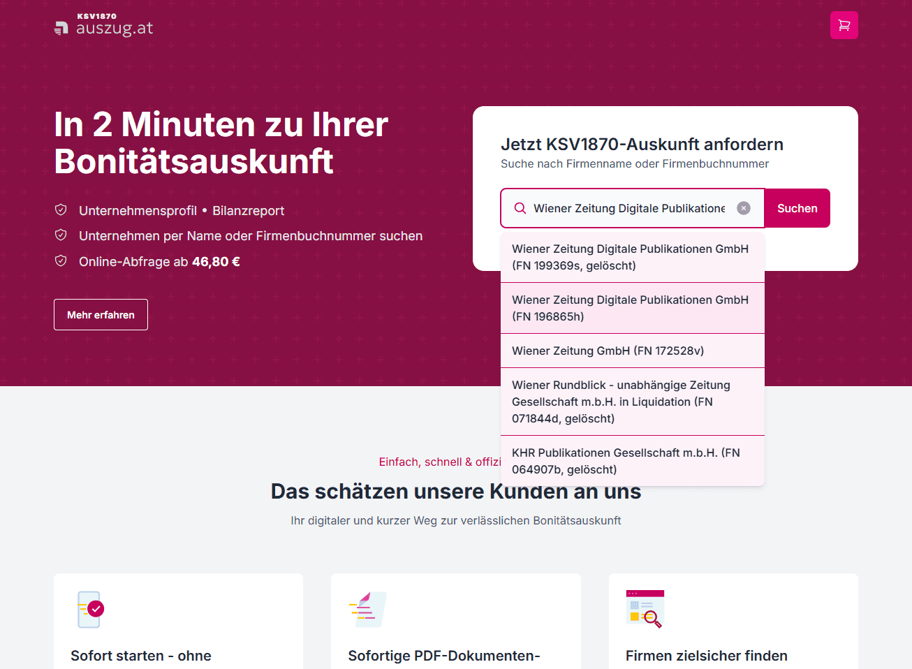
Task: Click card title Firmen zielsicher finden
Action: coord(707,656)
